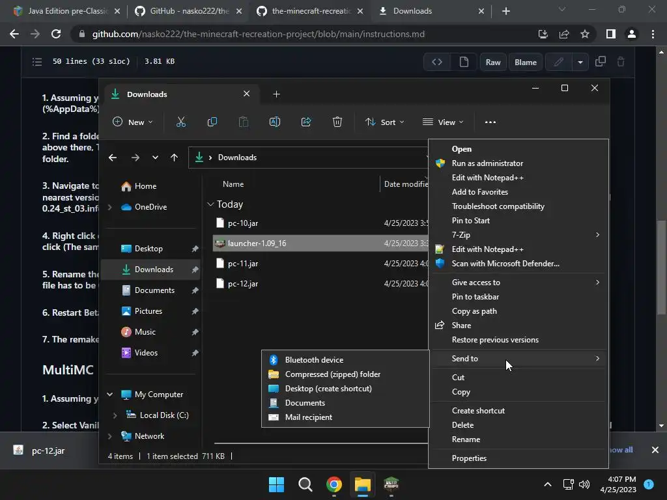The height and width of the screenshot is (500, 667).
Task: Open a new Chrome tab
Action: [505, 11]
